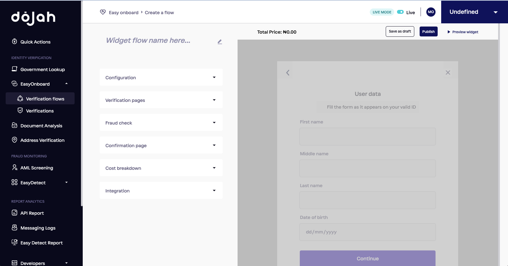Click the Date of birth field
Screen dimensions: 508x266
[x=368, y=232]
